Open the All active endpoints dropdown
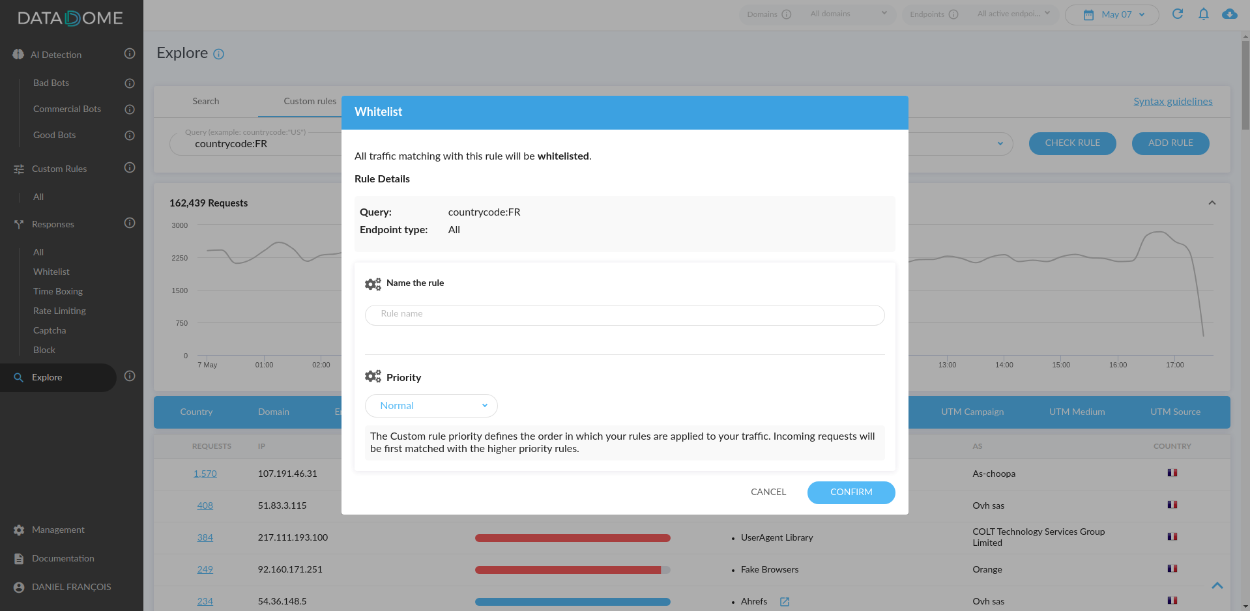The image size is (1250, 611). coord(1013,14)
